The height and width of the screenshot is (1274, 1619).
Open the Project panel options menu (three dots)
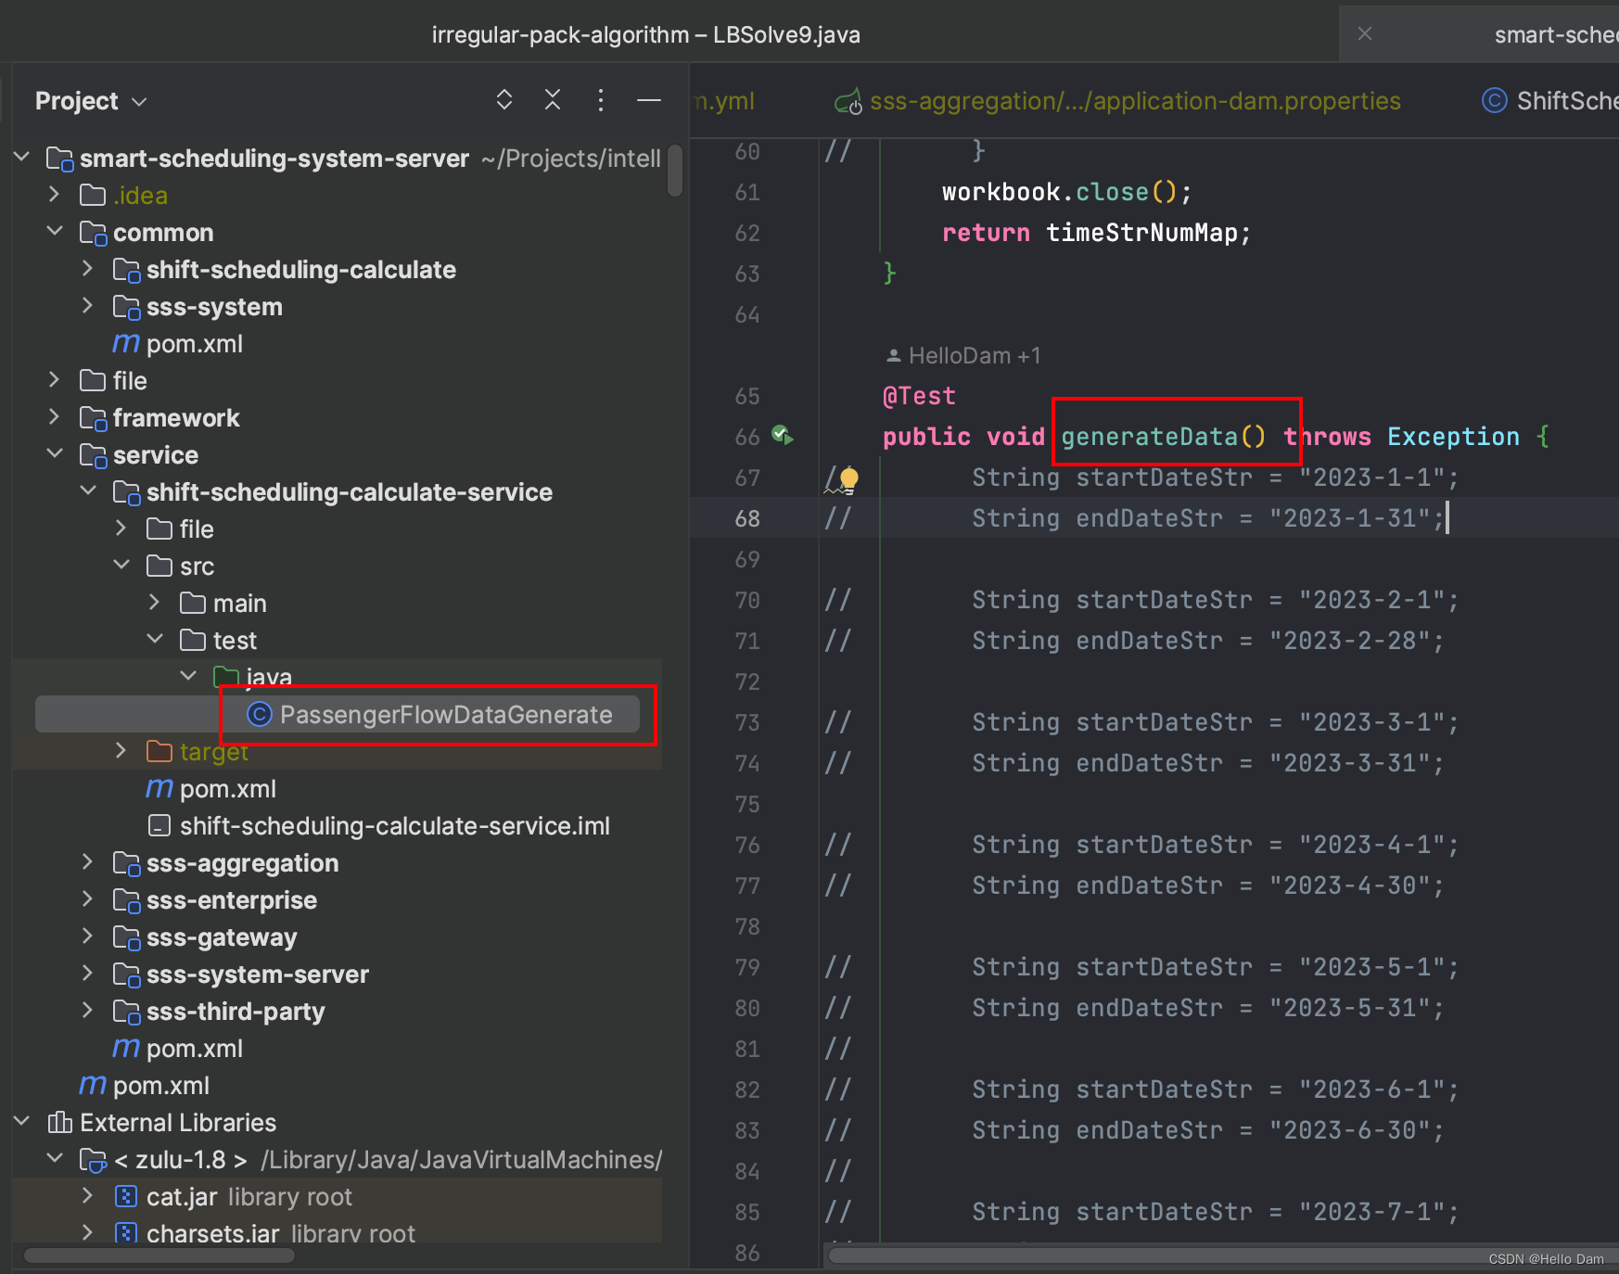pyautogui.click(x=601, y=100)
